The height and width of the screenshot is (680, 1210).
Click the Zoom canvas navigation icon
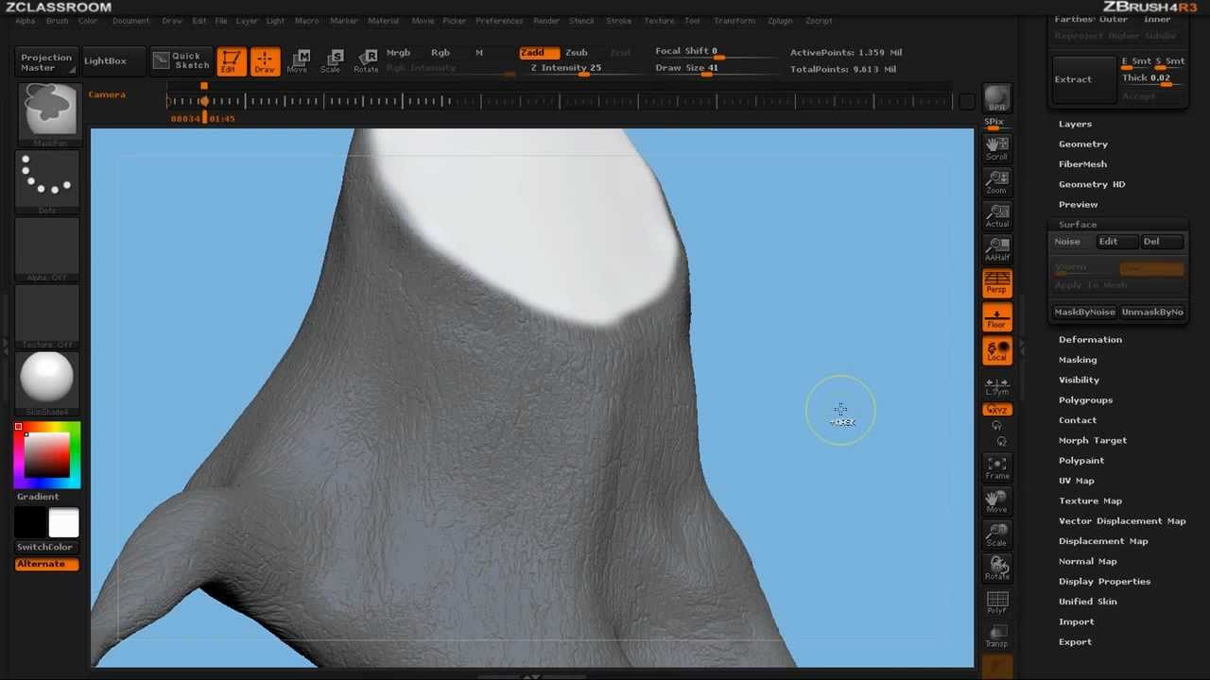click(996, 182)
